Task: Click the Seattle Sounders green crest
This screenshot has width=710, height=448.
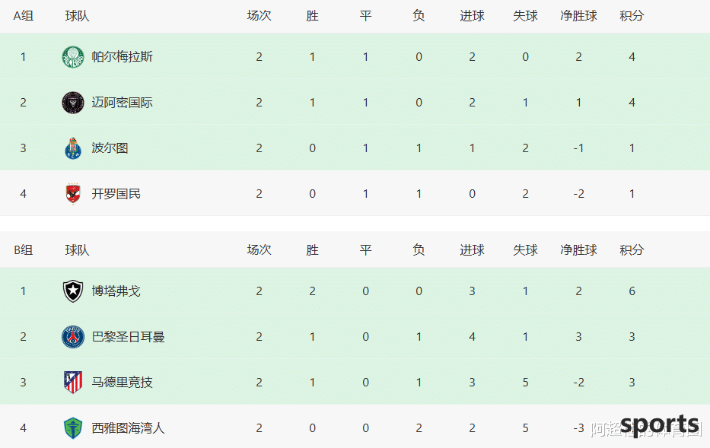Action: [x=73, y=428]
